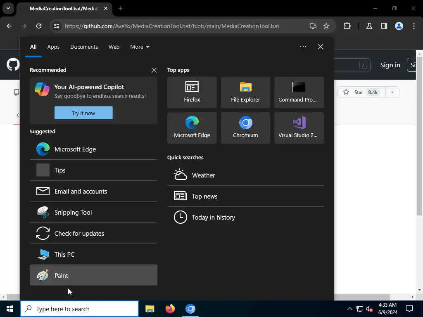Open the Star list dropdown arrow
This screenshot has width=423, height=317.
tap(392, 92)
